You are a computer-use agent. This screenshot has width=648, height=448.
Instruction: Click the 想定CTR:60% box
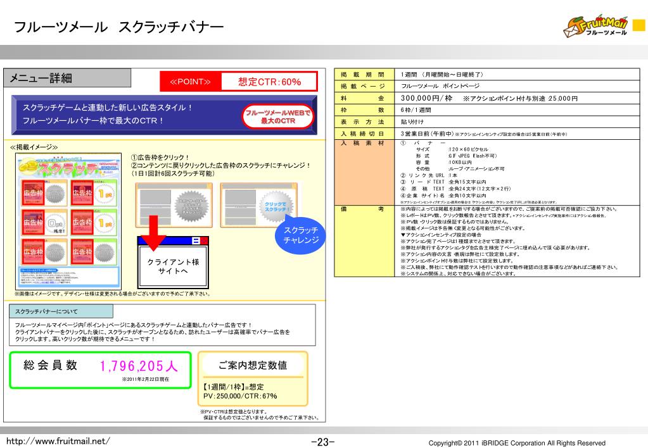point(269,82)
